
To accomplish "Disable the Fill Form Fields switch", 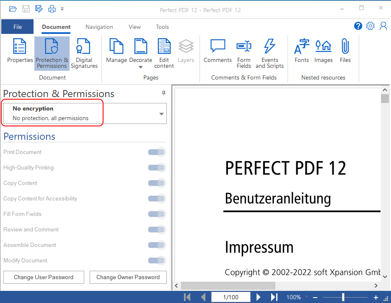I will coord(157,214).
